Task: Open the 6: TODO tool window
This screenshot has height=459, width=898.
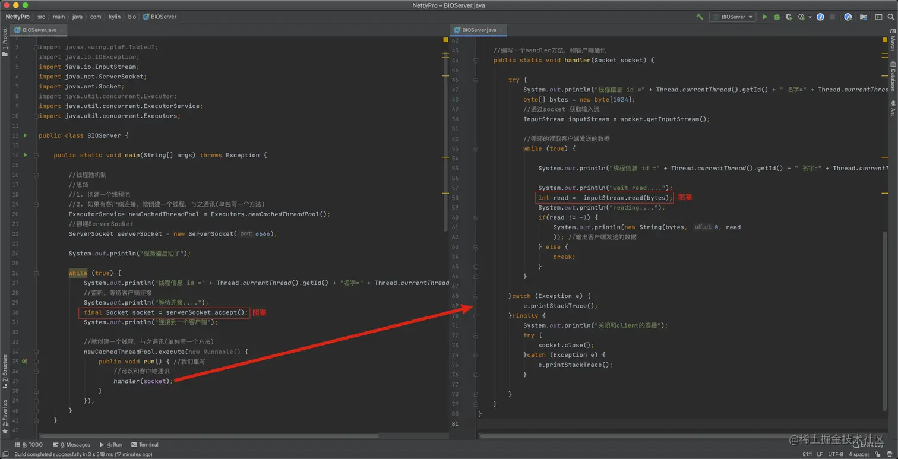Action: [x=29, y=444]
